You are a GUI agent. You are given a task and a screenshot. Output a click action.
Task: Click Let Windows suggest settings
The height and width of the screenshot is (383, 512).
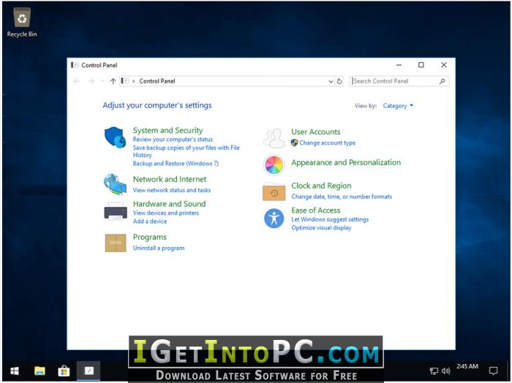(330, 219)
